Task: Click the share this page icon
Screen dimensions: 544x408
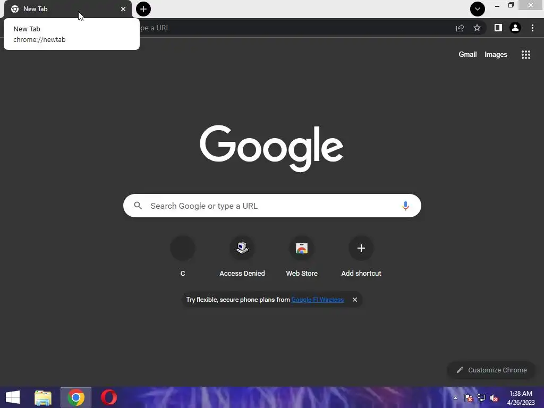Action: point(460,28)
